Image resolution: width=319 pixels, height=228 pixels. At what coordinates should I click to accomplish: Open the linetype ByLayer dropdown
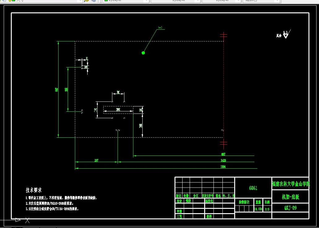point(175,1)
